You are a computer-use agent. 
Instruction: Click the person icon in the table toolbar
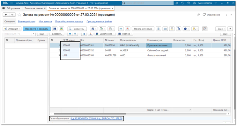[x=90, y=34]
